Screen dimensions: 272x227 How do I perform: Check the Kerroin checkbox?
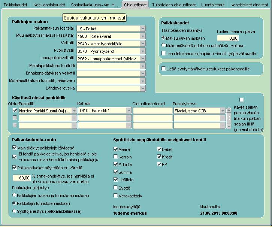[116, 157]
